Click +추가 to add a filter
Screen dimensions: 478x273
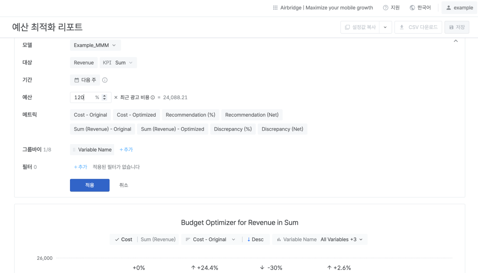click(81, 167)
